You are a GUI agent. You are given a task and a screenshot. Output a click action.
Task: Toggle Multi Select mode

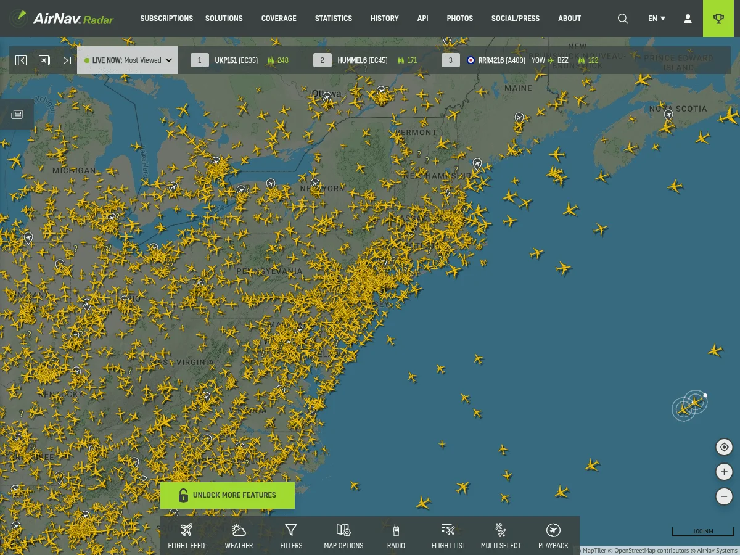pyautogui.click(x=501, y=536)
